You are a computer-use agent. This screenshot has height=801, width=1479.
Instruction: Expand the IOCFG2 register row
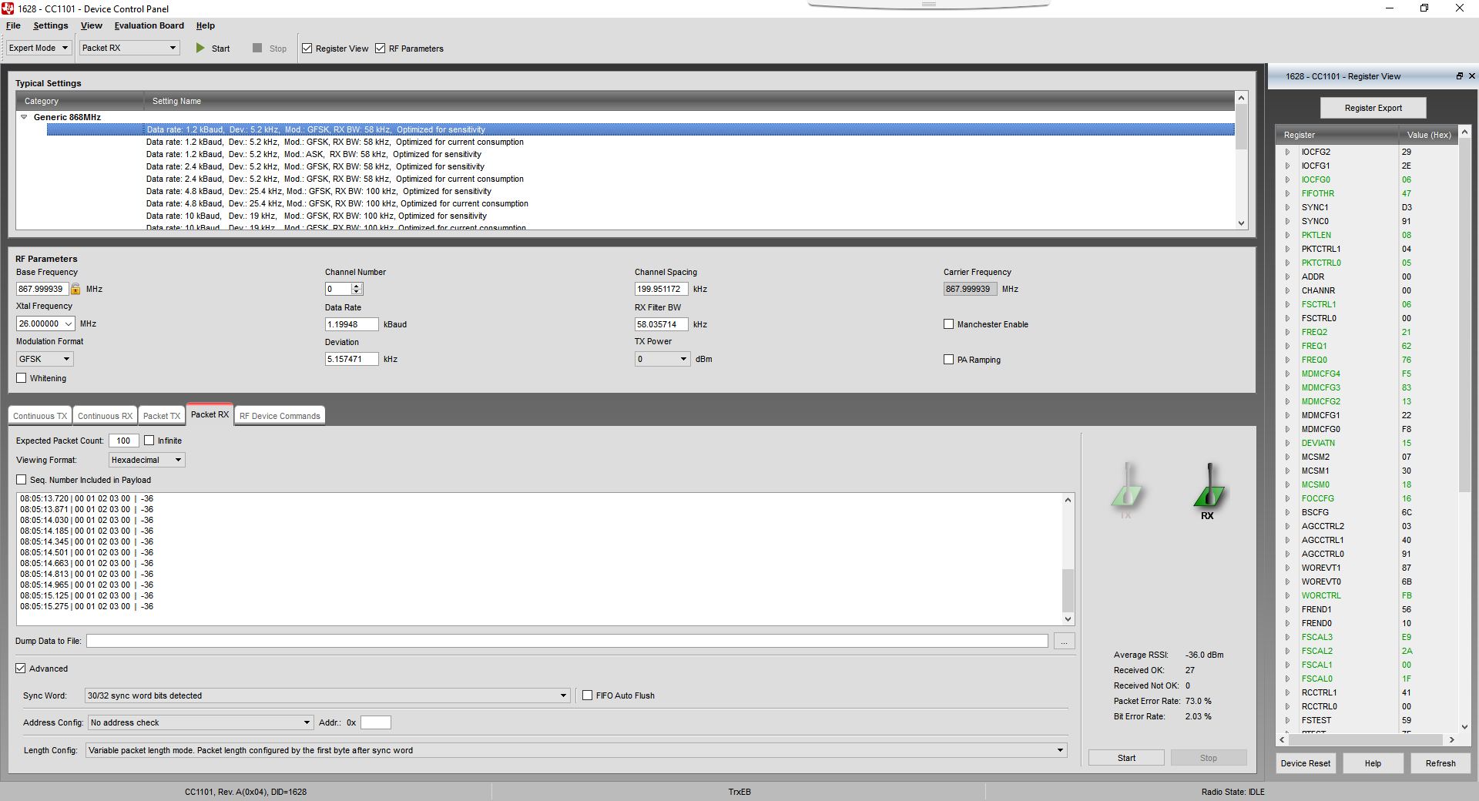click(x=1287, y=152)
